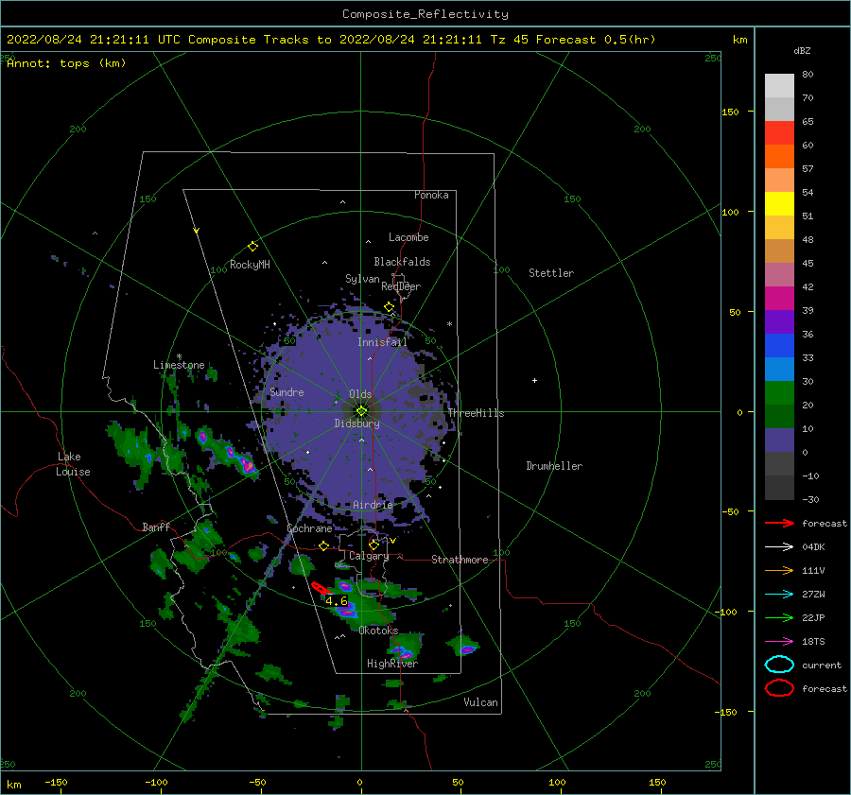Click the 'Annot: tops (km)' annotation text
Image resolution: width=851 pixels, height=795 pixels.
pyautogui.click(x=66, y=63)
